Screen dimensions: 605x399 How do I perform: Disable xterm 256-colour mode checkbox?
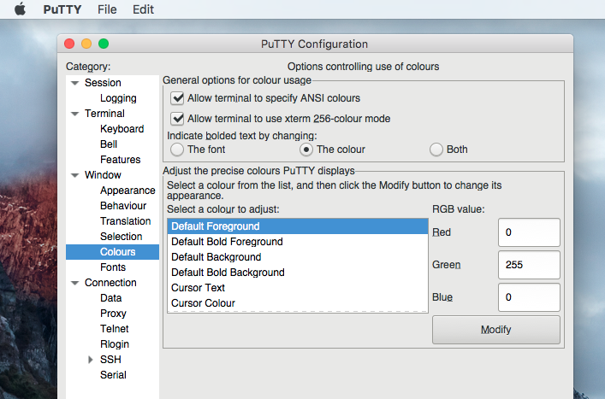point(178,119)
